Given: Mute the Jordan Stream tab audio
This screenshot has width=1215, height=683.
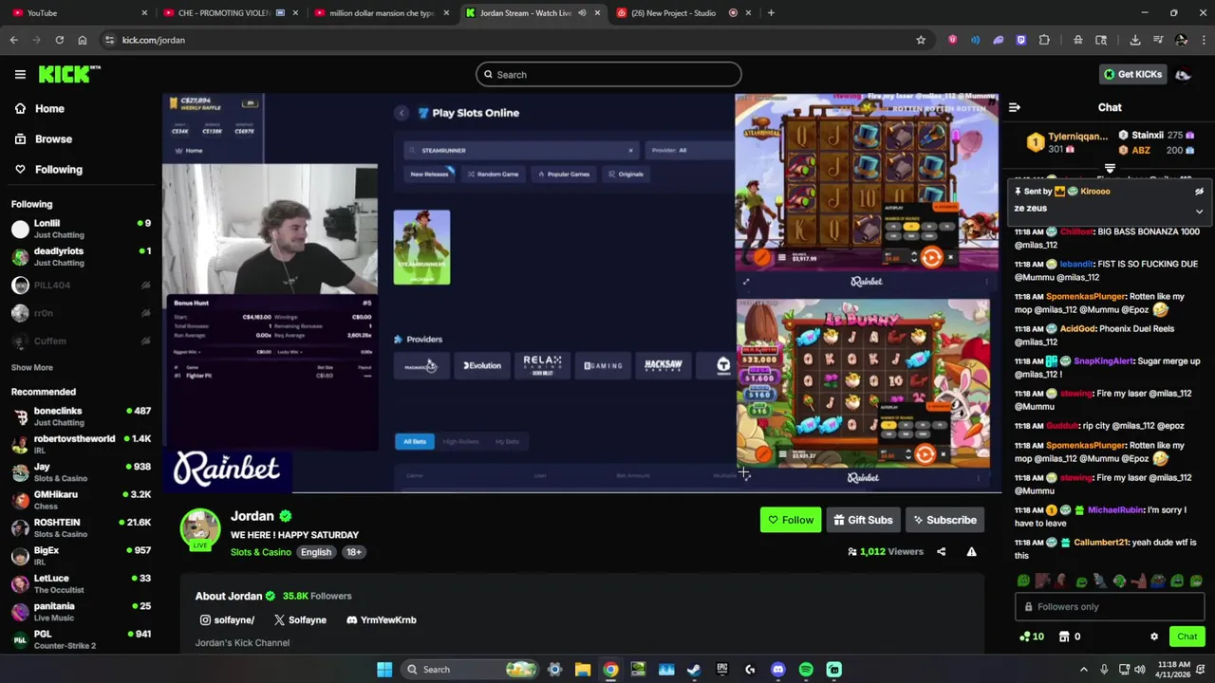Looking at the screenshot, I should click(582, 12).
